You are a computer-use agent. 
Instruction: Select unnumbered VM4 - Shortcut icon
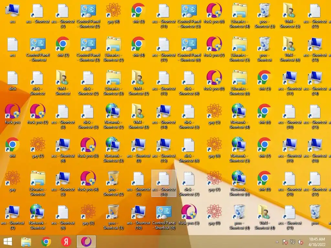(x=63, y=83)
